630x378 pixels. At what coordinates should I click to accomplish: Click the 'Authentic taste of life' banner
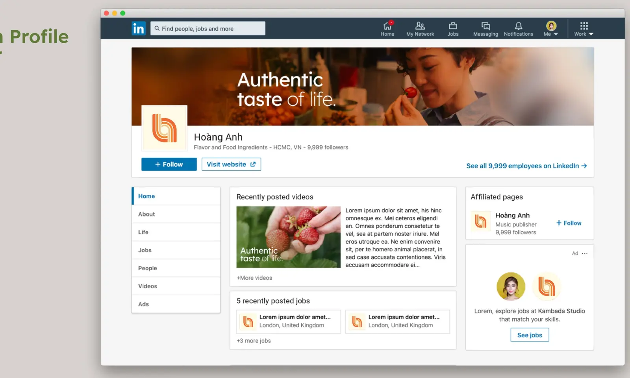click(363, 87)
